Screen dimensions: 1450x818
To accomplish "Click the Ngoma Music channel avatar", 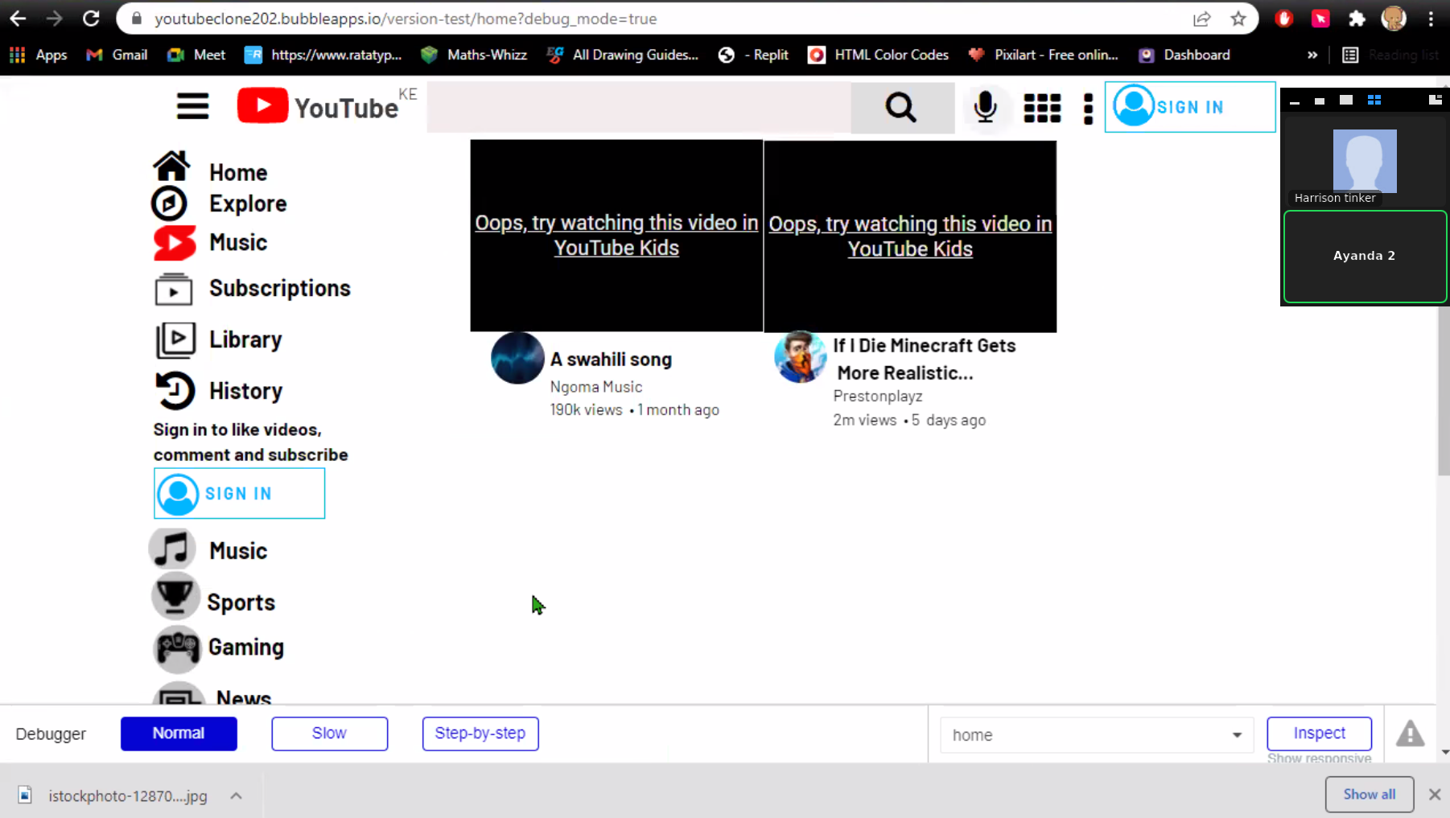I will click(517, 358).
